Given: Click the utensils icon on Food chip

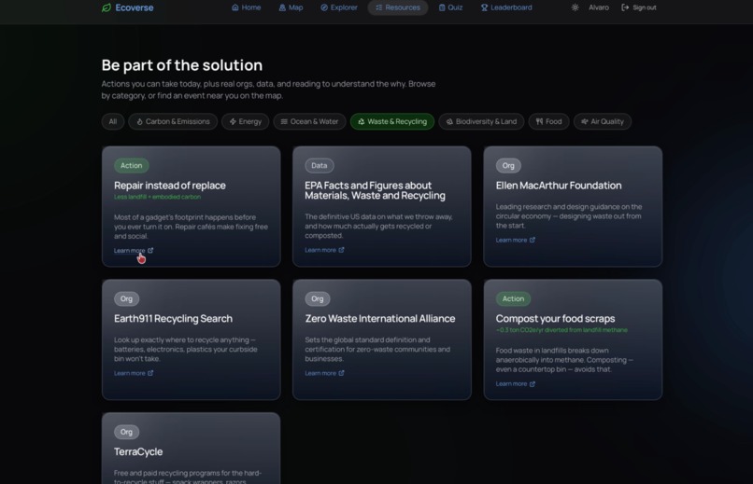Looking at the screenshot, I should (540, 122).
